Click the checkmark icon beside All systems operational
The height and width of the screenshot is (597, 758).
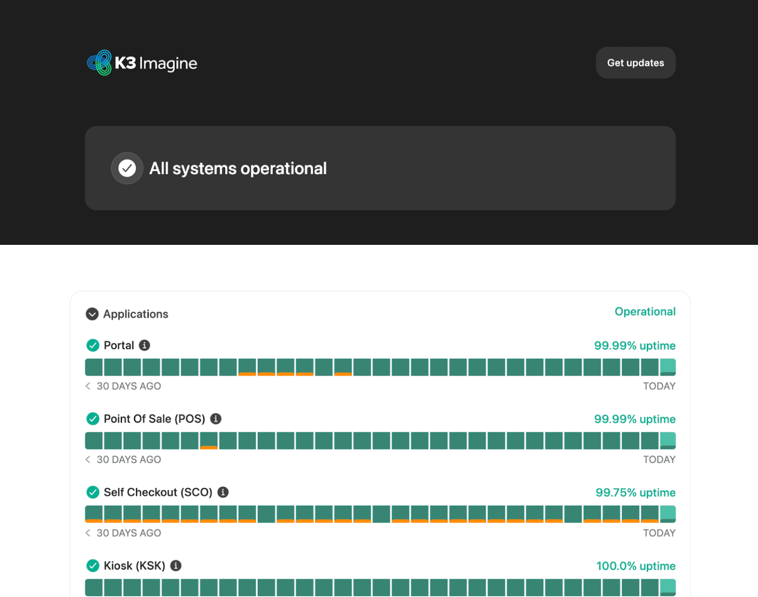(x=126, y=168)
